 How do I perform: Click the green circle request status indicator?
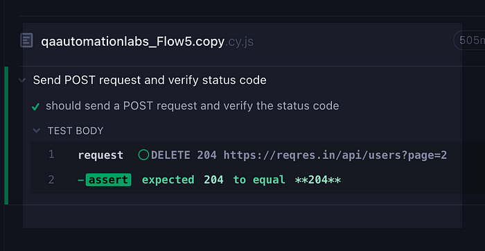pyautogui.click(x=143, y=155)
